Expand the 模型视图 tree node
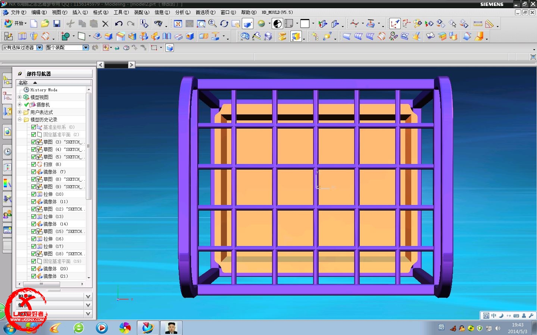Viewport: 537px width, 335px height. point(20,97)
